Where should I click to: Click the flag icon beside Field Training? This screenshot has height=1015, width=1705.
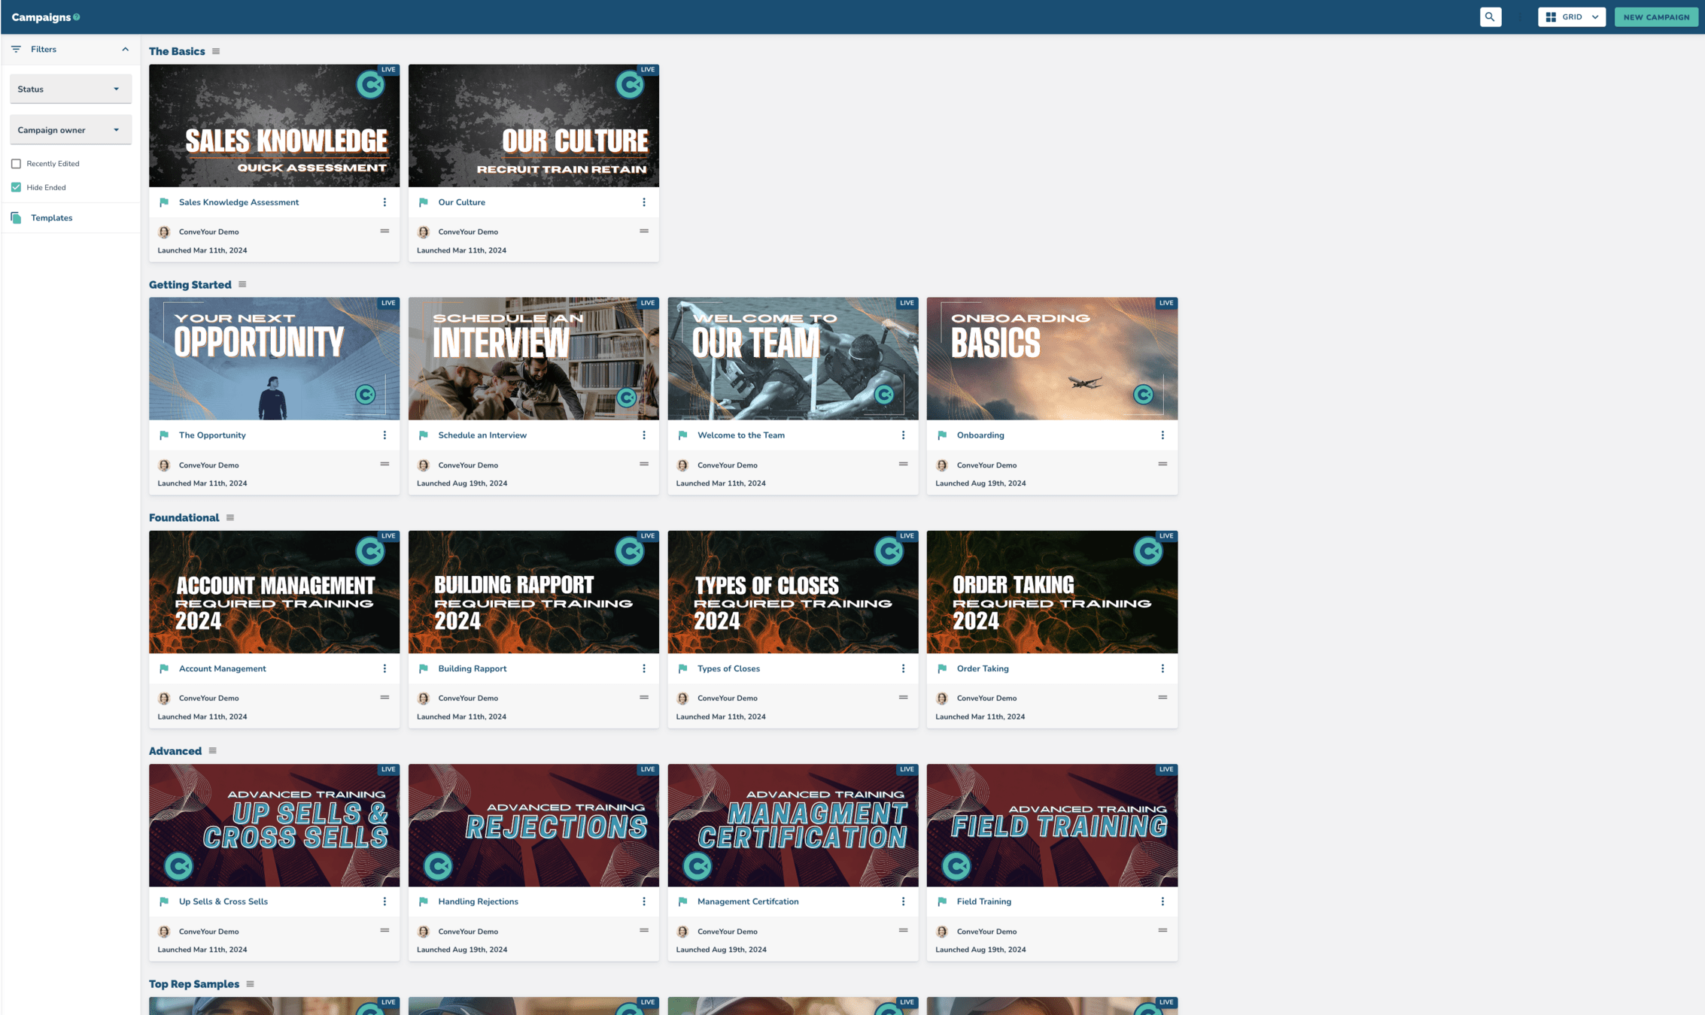tap(942, 901)
